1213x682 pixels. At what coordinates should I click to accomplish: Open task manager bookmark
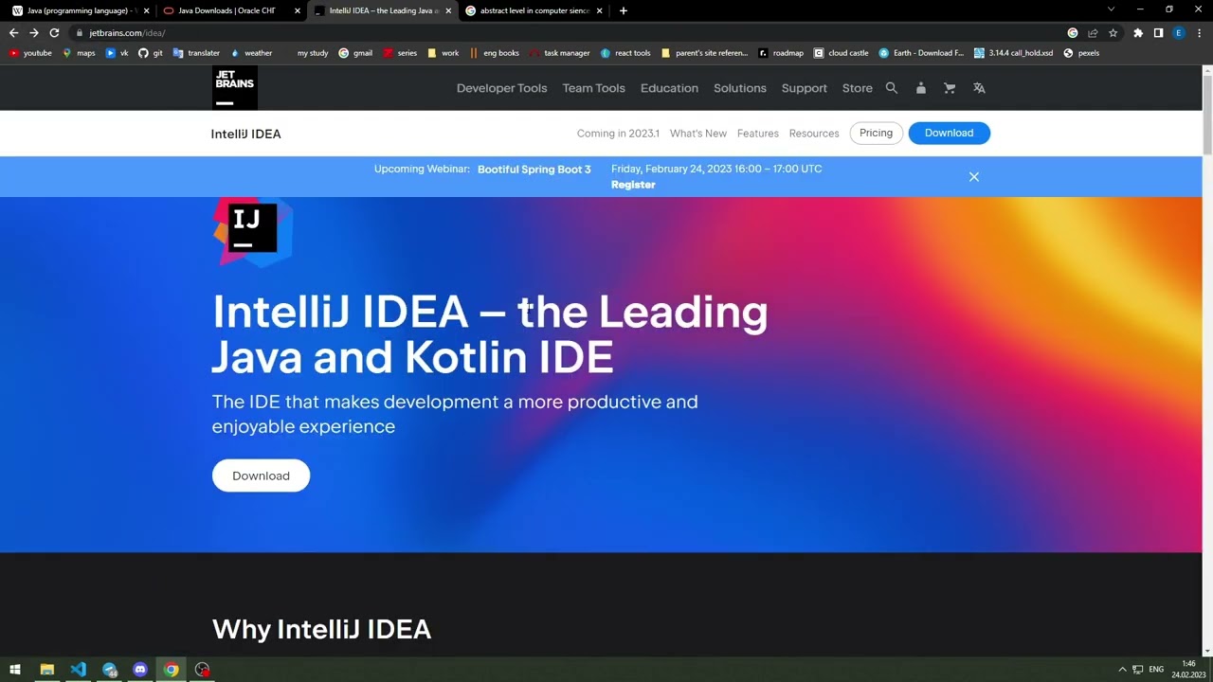tap(559, 53)
